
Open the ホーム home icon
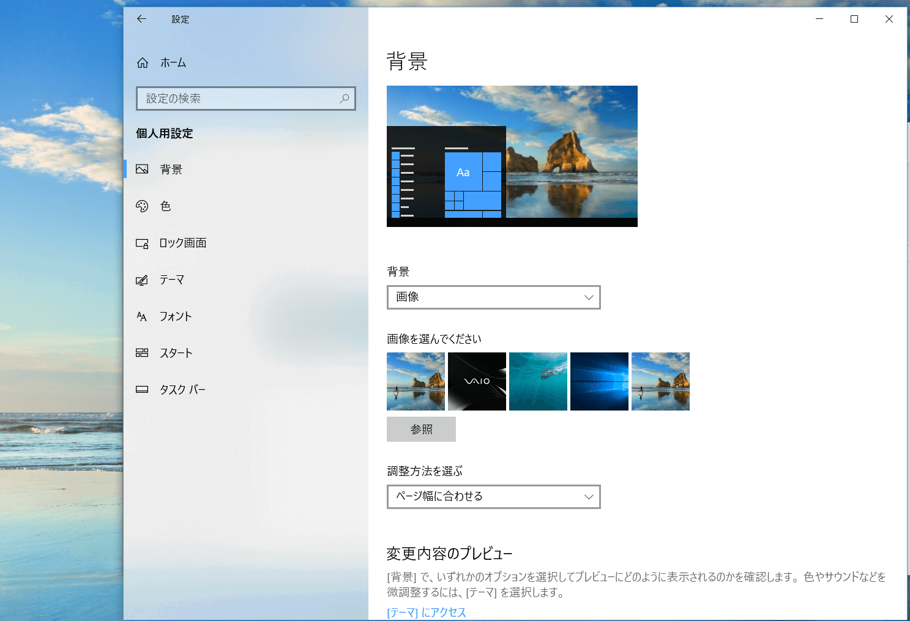(143, 62)
